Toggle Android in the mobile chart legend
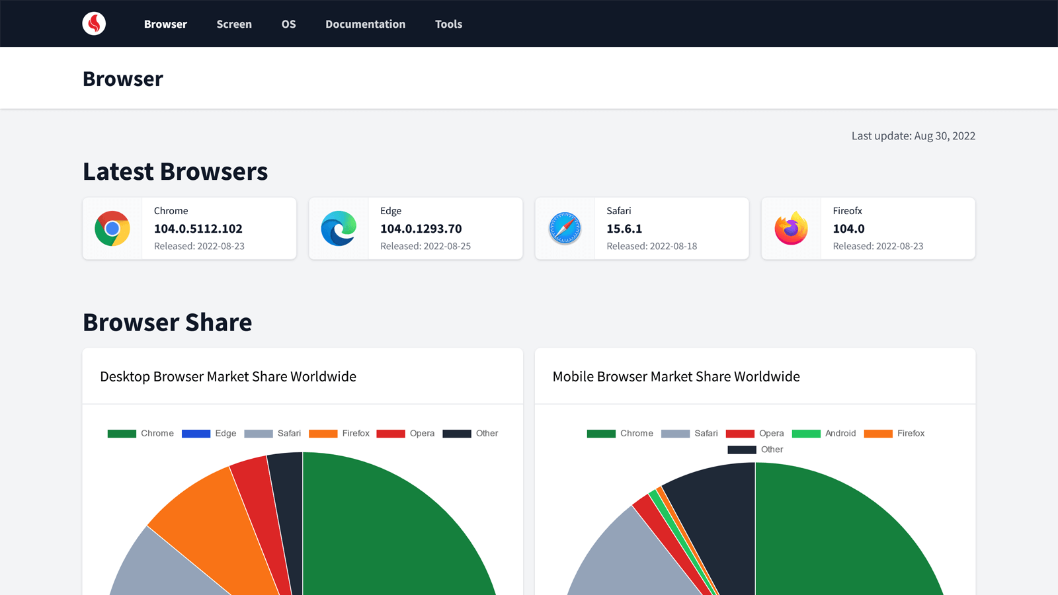Screen dimensions: 1058x595 point(824,434)
